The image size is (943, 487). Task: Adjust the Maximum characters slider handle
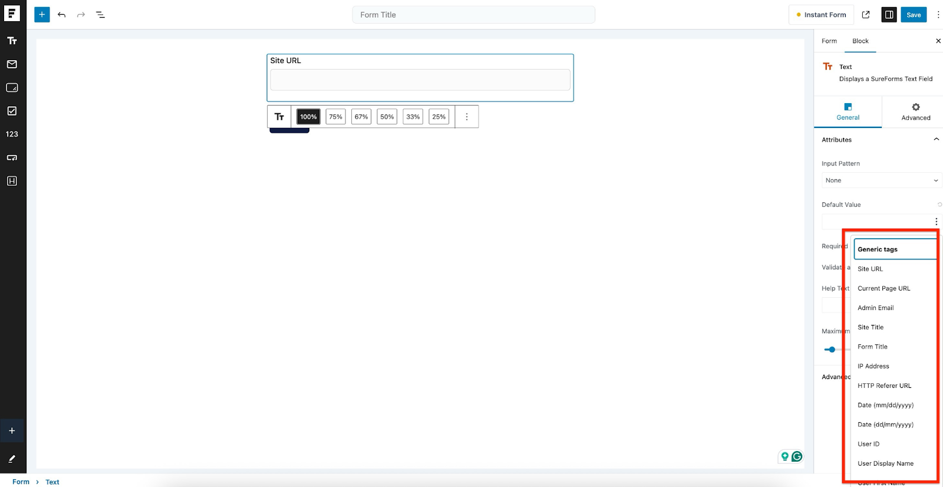click(x=832, y=350)
